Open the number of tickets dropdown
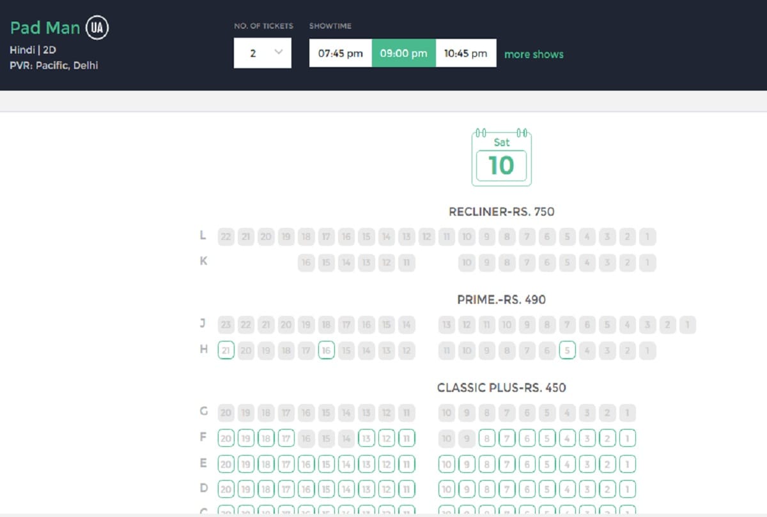The width and height of the screenshot is (767, 517). [x=263, y=53]
